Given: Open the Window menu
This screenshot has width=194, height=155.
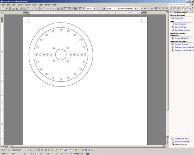Looking at the screenshot, I should (x=48, y=5).
